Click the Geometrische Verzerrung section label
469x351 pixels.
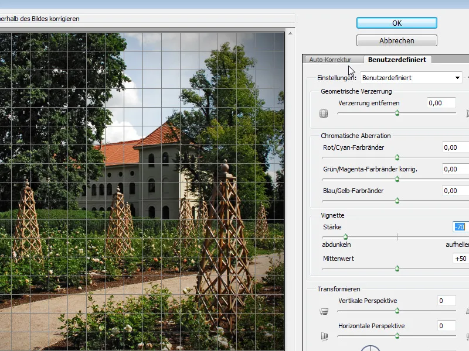coord(356,91)
